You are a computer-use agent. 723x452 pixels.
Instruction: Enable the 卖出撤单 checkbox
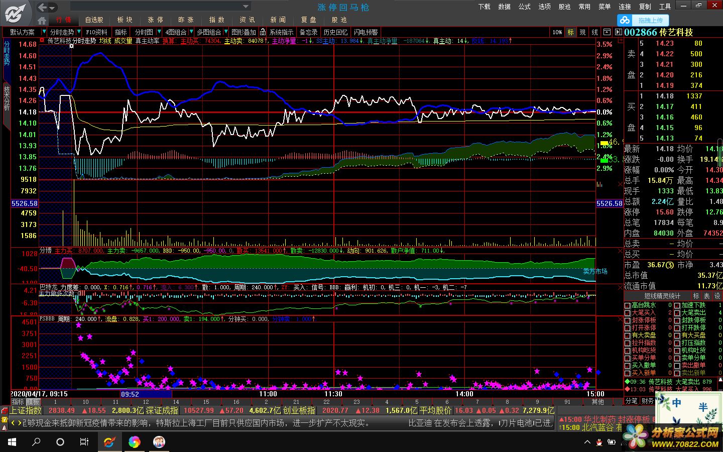[677, 366]
